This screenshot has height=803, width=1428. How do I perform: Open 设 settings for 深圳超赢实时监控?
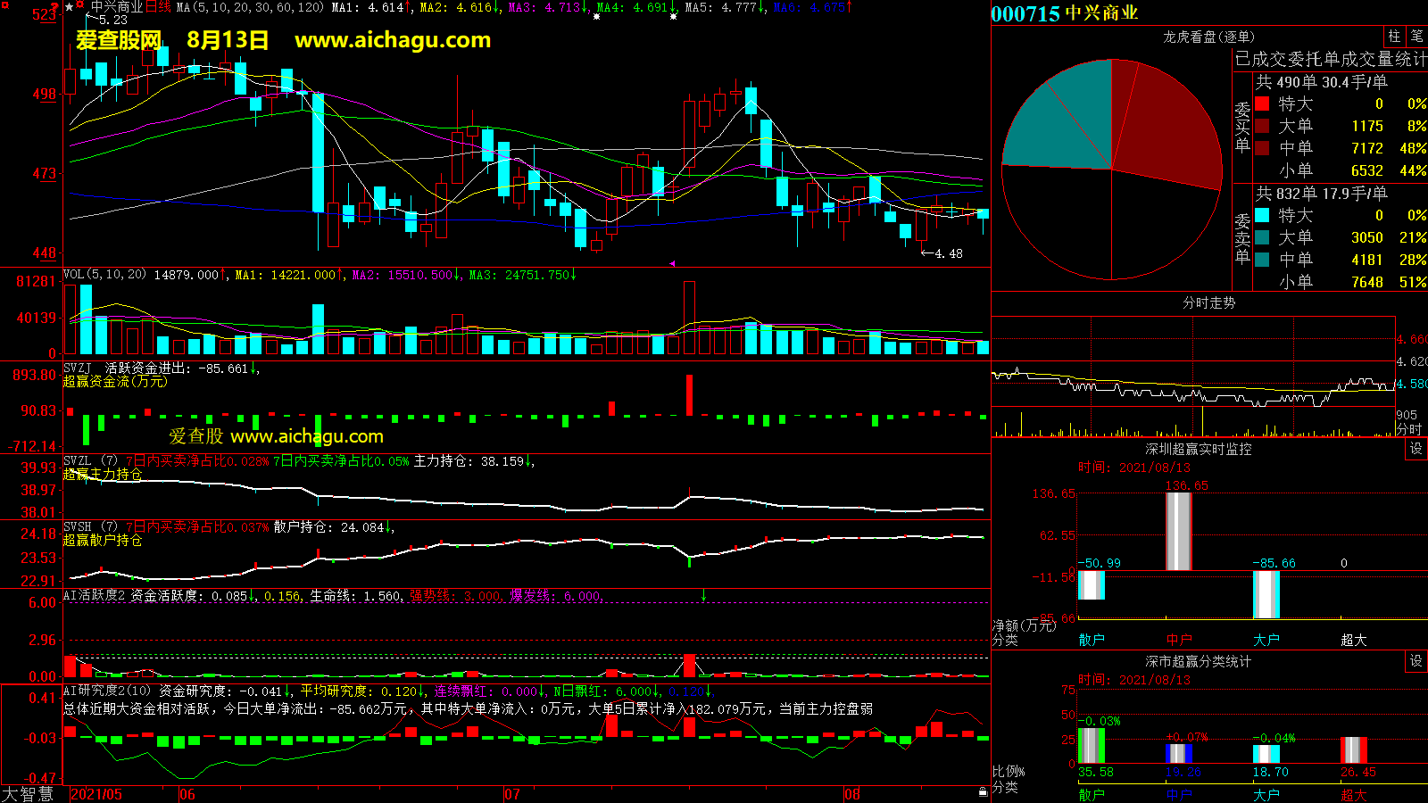[1416, 449]
